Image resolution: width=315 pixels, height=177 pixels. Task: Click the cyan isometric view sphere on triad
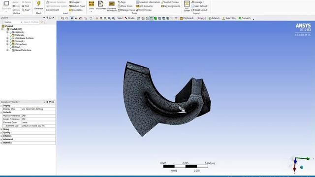click(x=302, y=167)
